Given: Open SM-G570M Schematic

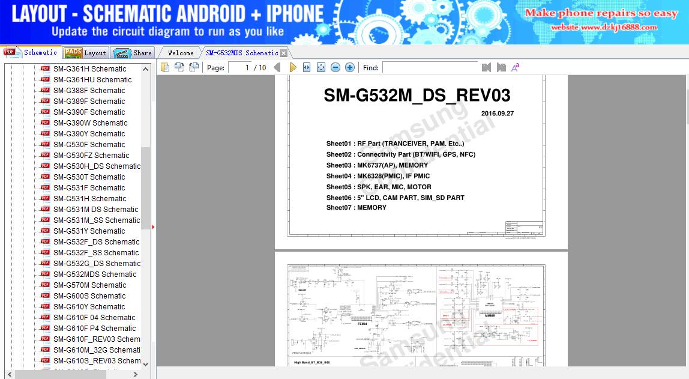Looking at the screenshot, I should tap(89, 285).
